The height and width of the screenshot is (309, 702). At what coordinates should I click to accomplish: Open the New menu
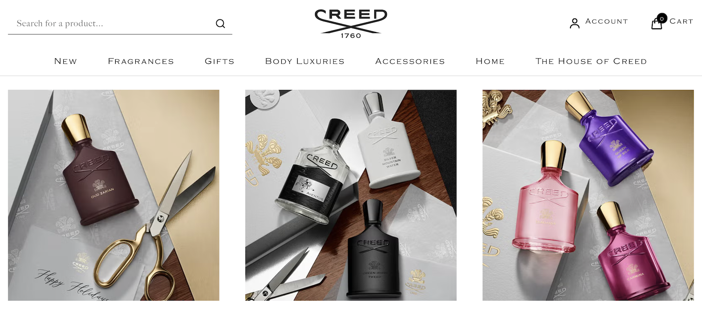(66, 61)
